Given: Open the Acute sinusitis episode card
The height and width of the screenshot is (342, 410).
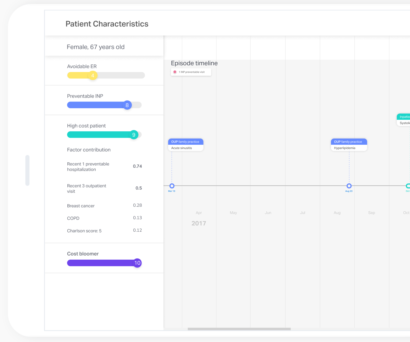Looking at the screenshot, I should tap(186, 145).
